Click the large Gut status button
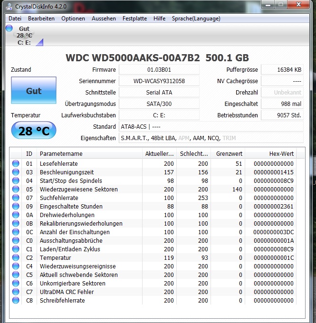This screenshot has height=323, width=316. point(34,90)
